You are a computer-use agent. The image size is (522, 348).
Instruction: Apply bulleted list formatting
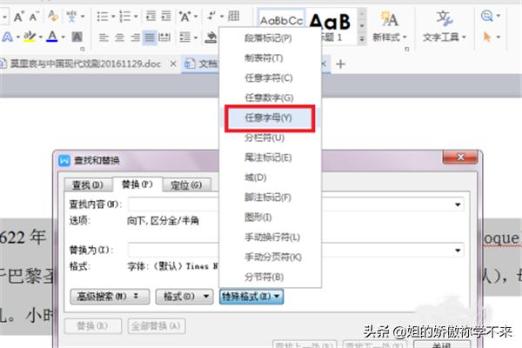103,16
